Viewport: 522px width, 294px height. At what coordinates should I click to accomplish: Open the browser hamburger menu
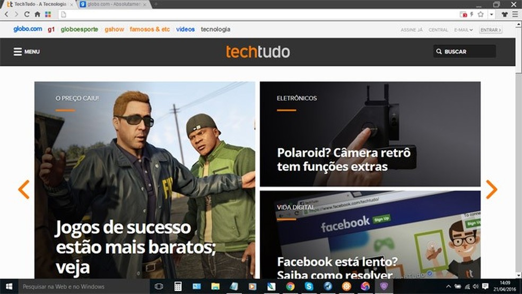click(x=515, y=14)
